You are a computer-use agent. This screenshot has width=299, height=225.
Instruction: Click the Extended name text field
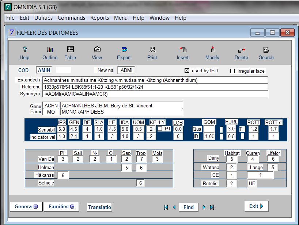click(x=155, y=80)
